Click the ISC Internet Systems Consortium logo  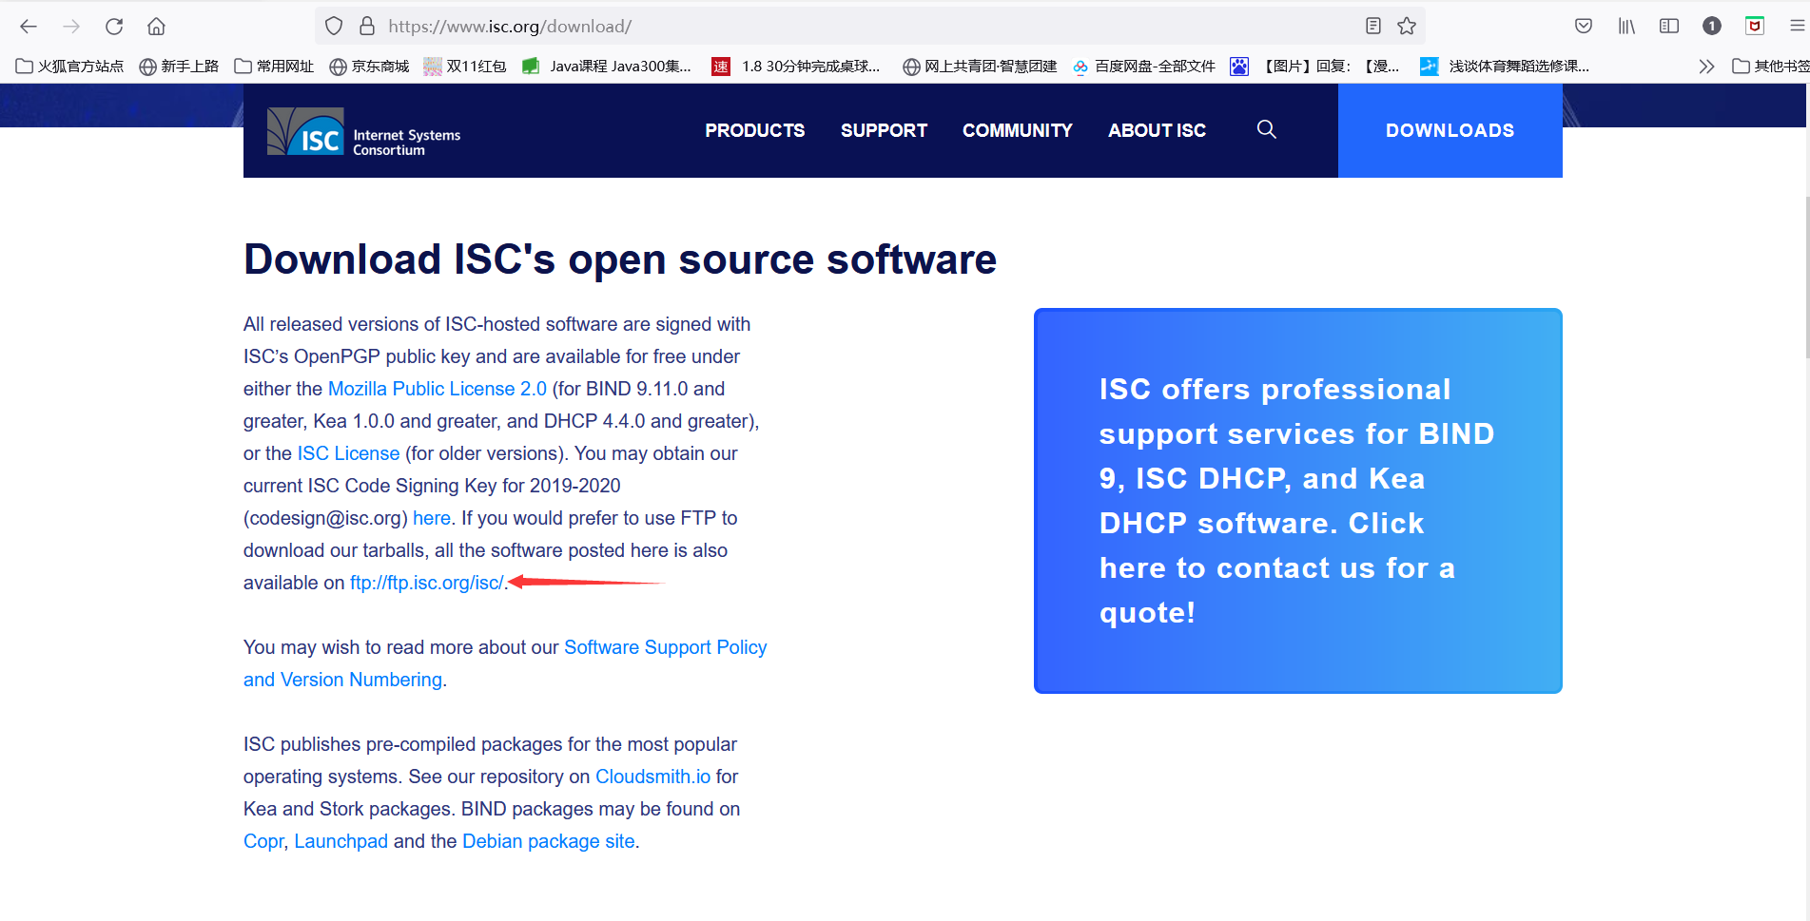coord(362,130)
